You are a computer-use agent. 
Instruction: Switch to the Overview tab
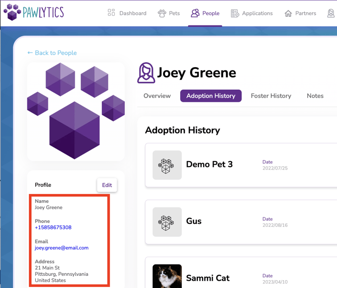pos(157,96)
